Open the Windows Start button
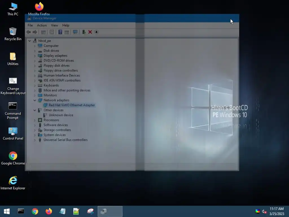 7,211
